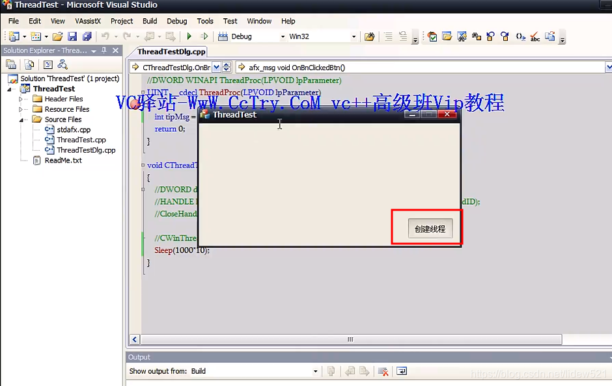This screenshot has height=386, width=612.
Task: Open the Debug menu
Action: pyautogui.click(x=177, y=21)
